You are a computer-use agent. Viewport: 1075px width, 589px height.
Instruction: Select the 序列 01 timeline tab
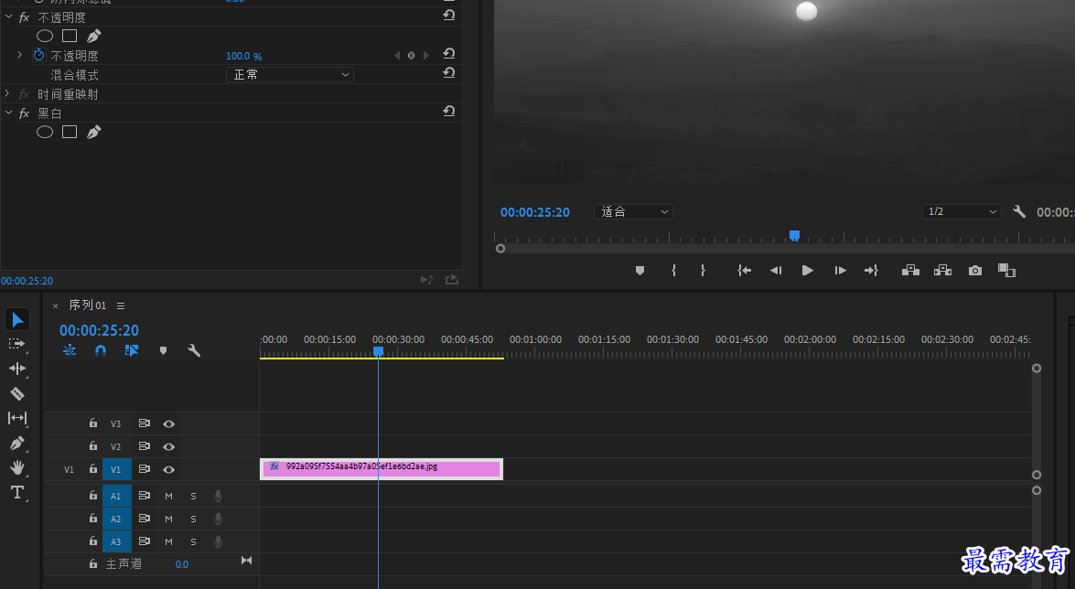[x=87, y=305]
